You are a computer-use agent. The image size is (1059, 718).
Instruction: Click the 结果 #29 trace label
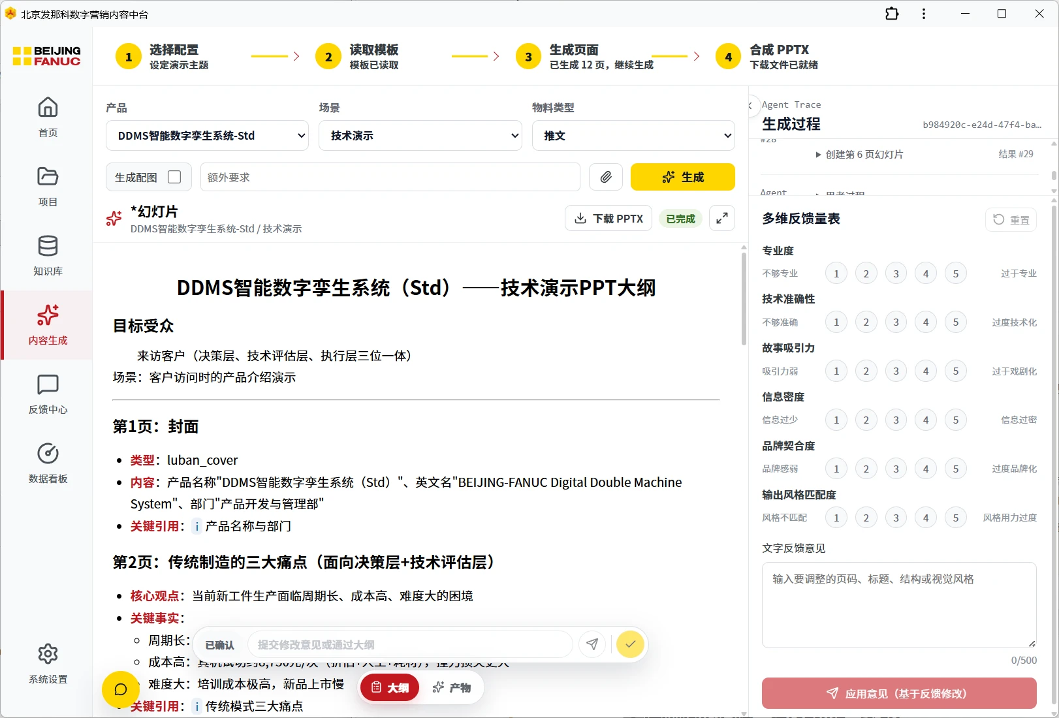(x=1016, y=154)
